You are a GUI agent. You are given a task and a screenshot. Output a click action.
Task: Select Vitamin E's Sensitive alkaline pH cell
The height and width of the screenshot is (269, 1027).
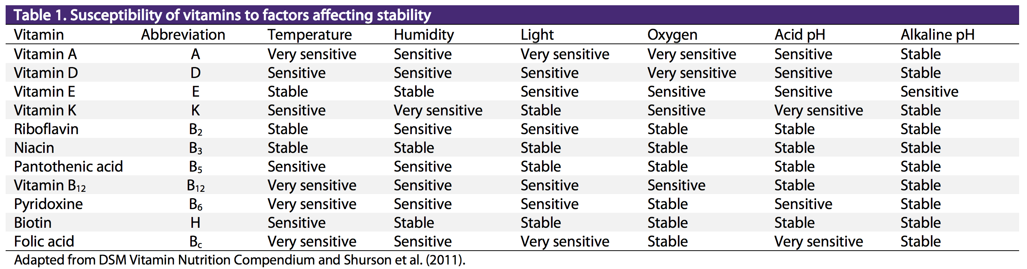(929, 91)
